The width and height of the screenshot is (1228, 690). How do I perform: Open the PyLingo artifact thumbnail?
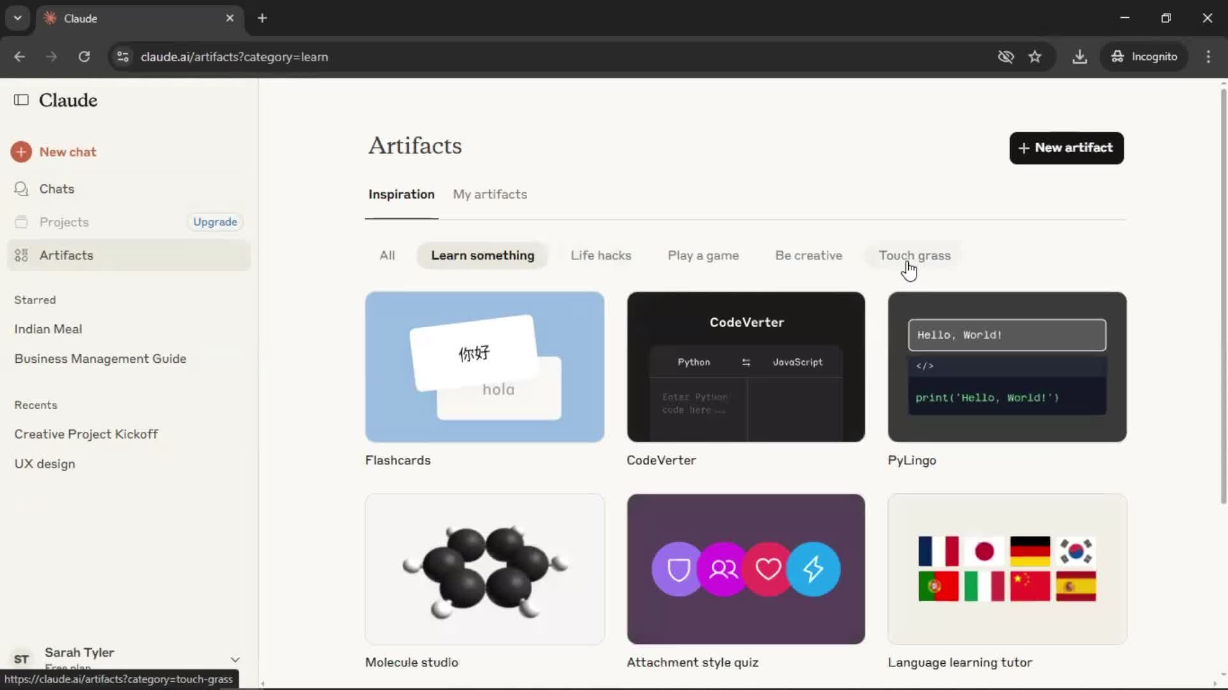click(x=1007, y=367)
